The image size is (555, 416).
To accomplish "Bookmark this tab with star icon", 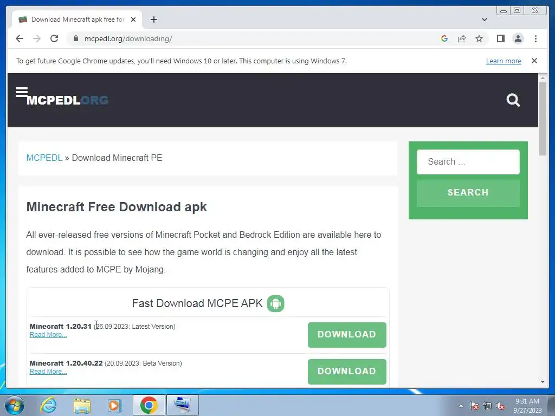I will [479, 38].
